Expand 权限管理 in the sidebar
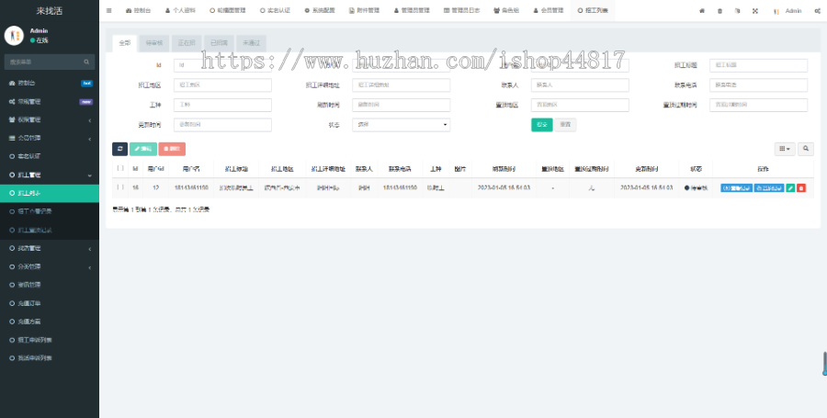827x418 pixels. (x=50, y=119)
